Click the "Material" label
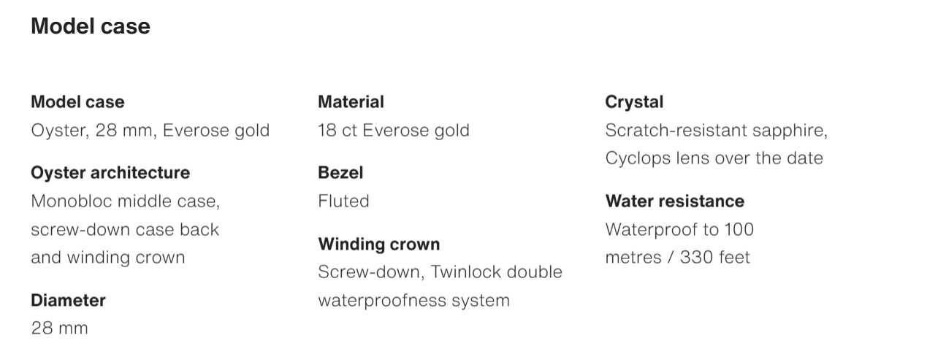 [x=351, y=102]
